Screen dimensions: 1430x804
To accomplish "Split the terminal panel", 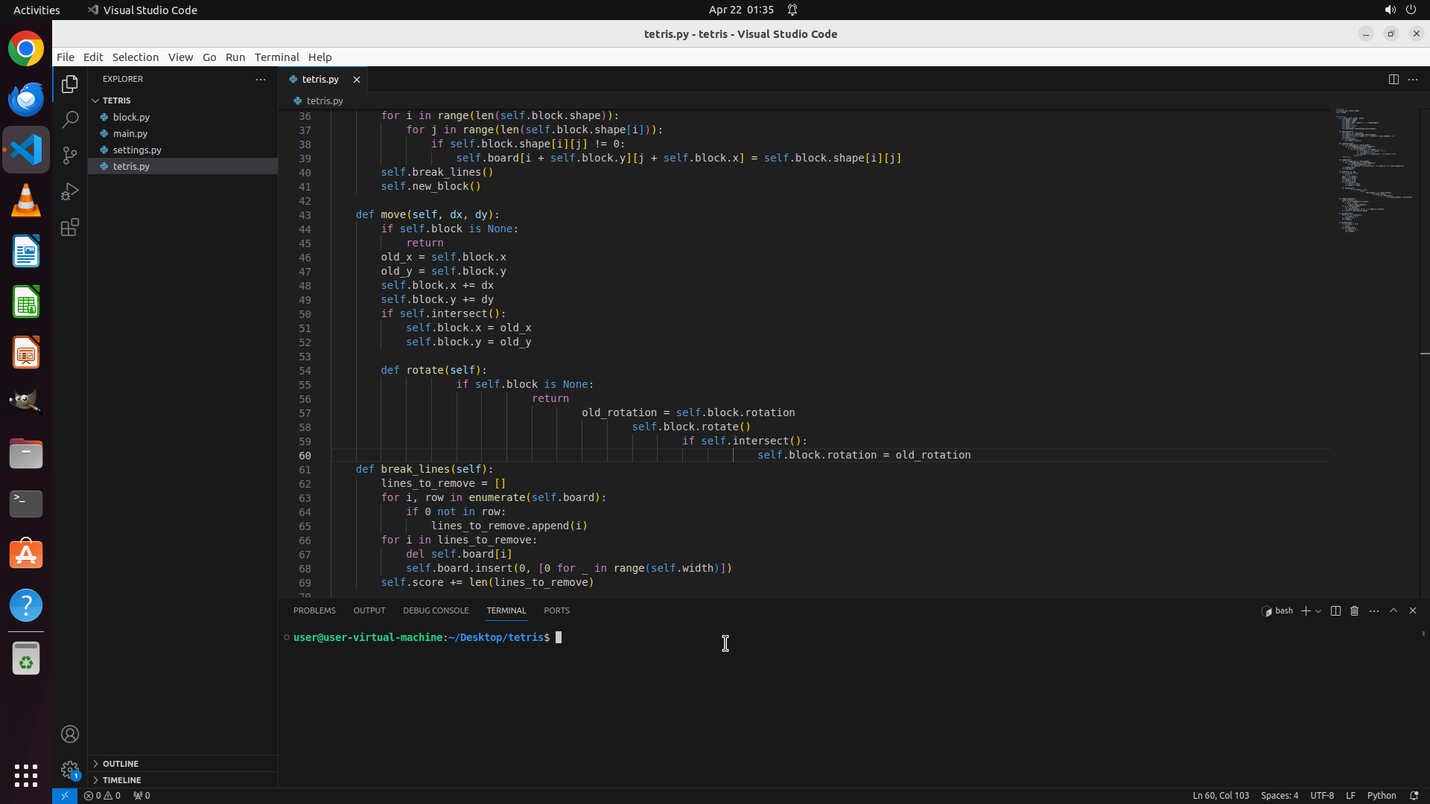I will 1335,610.
